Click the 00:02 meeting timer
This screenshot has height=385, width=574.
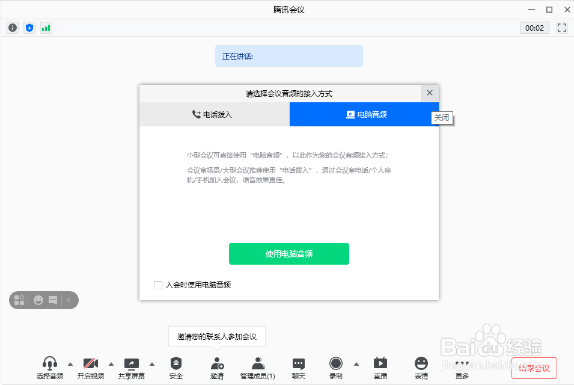[534, 28]
